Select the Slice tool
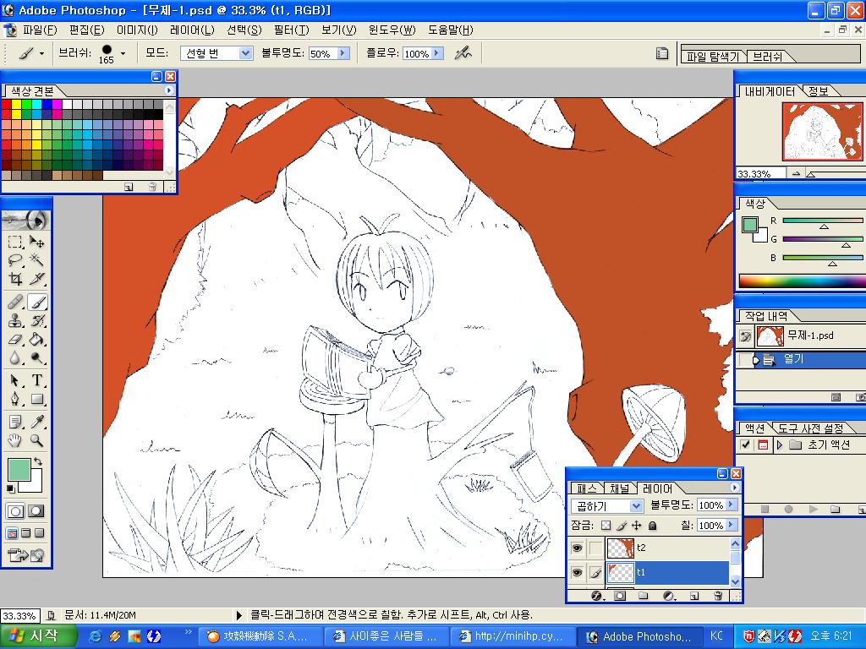 (37, 278)
